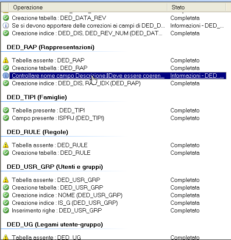
Task: Select the Creazione indice : NOME (DED_USR_GRP) row
Action: (114, 195)
